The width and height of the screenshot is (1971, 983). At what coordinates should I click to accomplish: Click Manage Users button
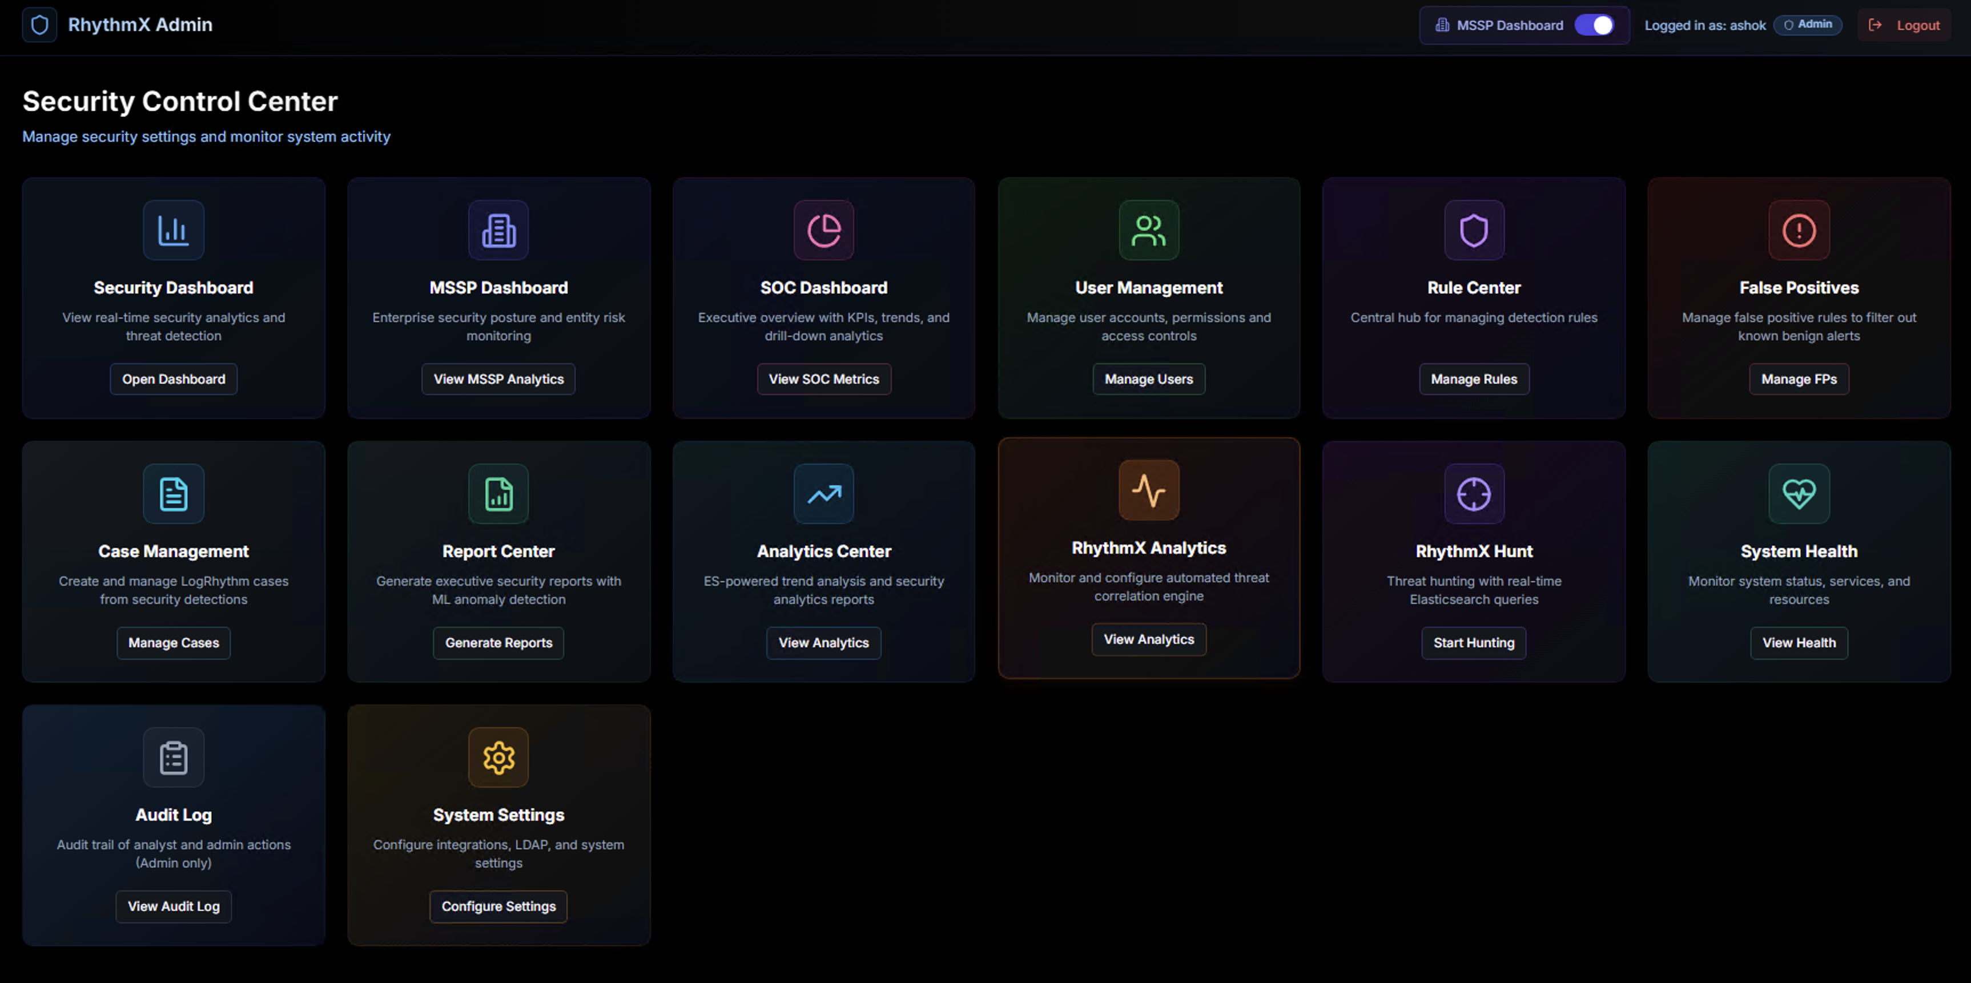pos(1148,380)
